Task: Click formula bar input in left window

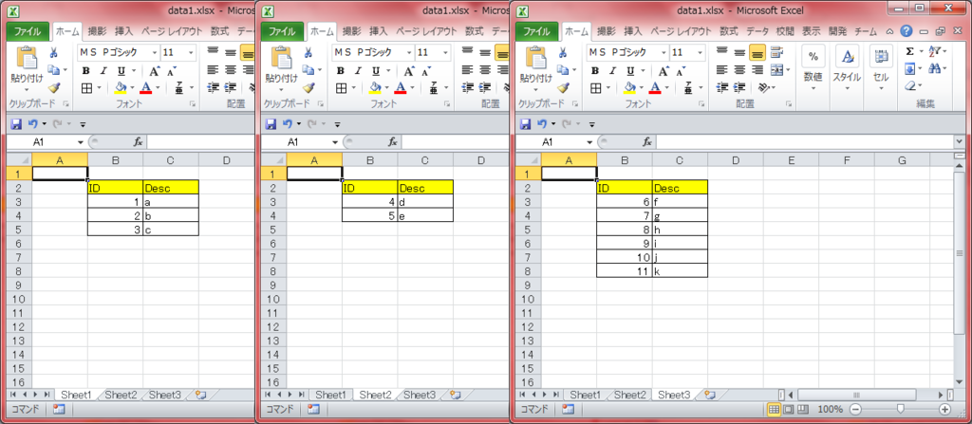Action: [200, 142]
